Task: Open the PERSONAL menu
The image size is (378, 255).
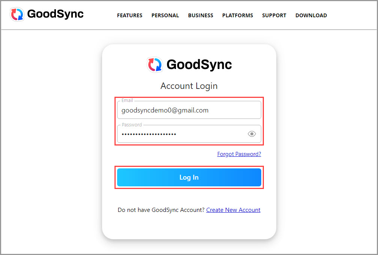Action: pos(165,15)
